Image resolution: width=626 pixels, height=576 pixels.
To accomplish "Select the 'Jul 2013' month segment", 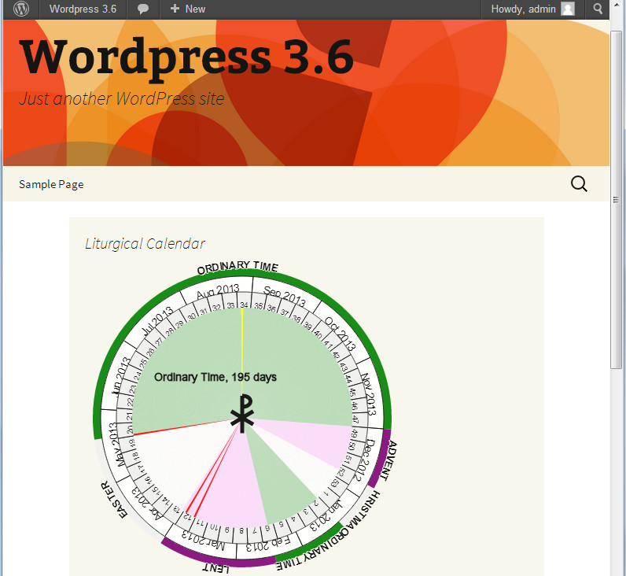I will click(158, 322).
